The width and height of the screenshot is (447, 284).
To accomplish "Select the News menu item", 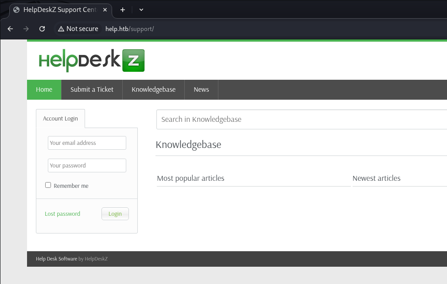I will point(201,89).
